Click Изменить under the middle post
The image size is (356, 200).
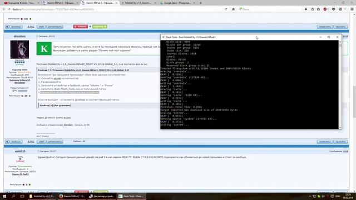coord(325,142)
